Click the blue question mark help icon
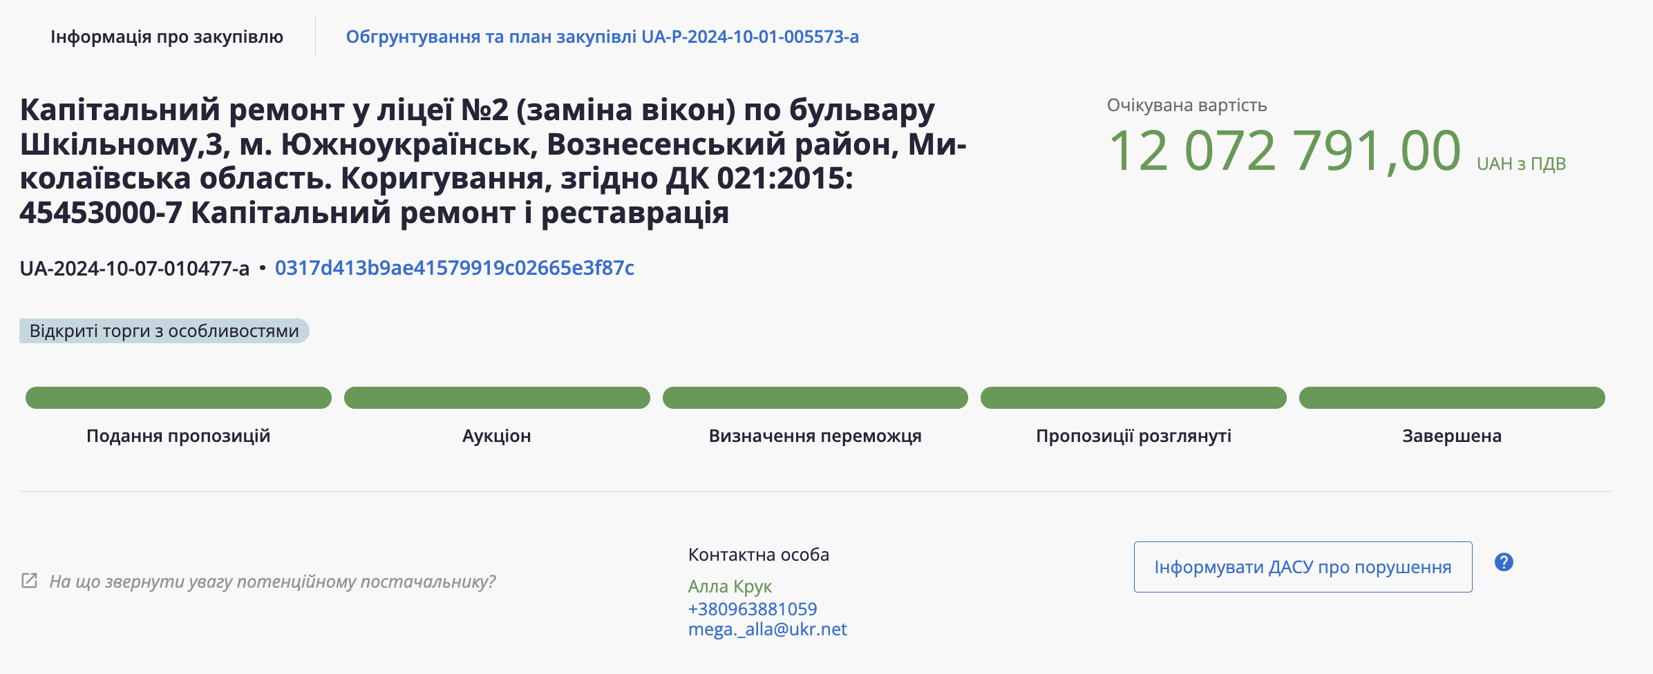Image resolution: width=1653 pixels, height=674 pixels. [x=1504, y=562]
